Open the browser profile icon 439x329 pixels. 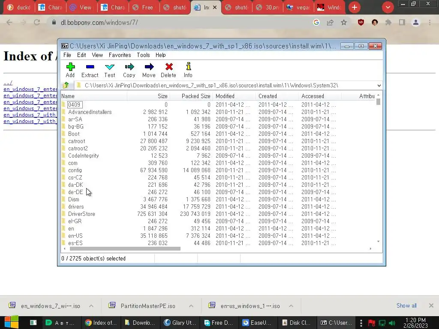click(416, 22)
